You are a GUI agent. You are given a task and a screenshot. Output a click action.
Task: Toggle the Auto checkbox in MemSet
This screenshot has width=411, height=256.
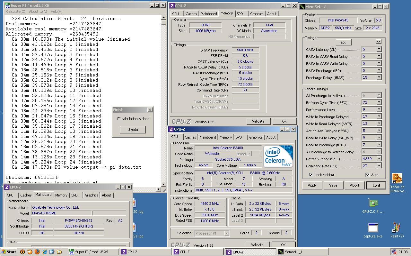[x=367, y=175]
